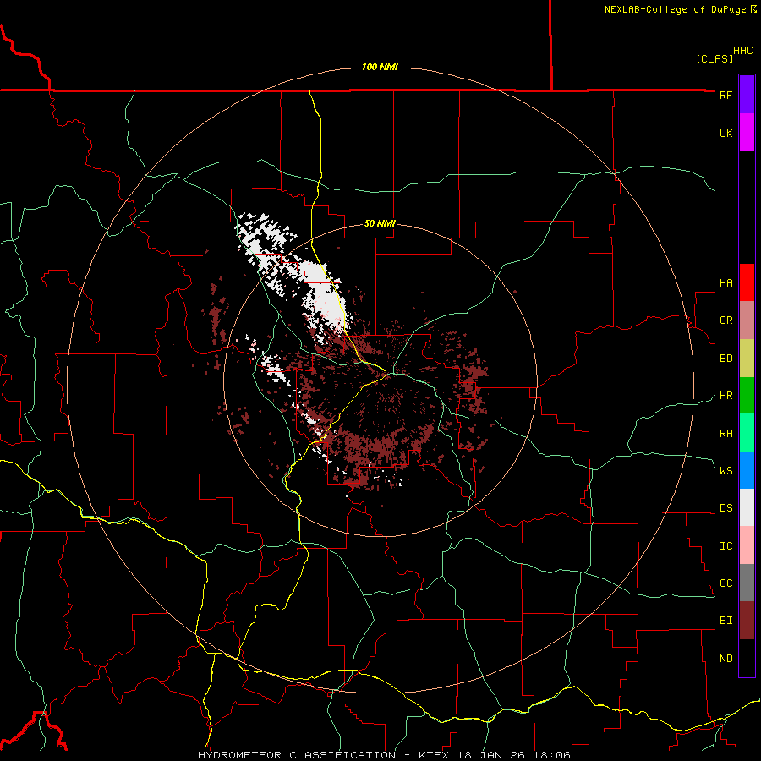Click the WS blue legend swatch
Viewport: 761px width, 761px height.
pyautogui.click(x=747, y=470)
